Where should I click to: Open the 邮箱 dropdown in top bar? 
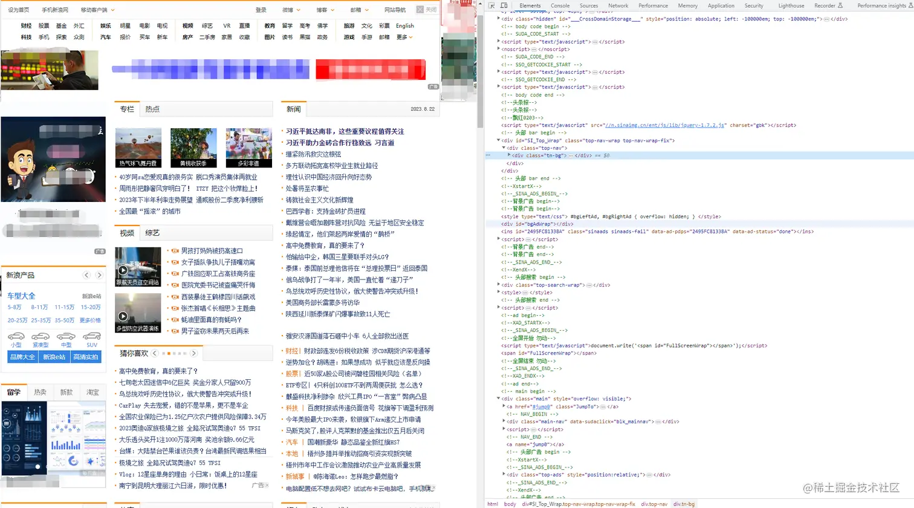click(359, 10)
